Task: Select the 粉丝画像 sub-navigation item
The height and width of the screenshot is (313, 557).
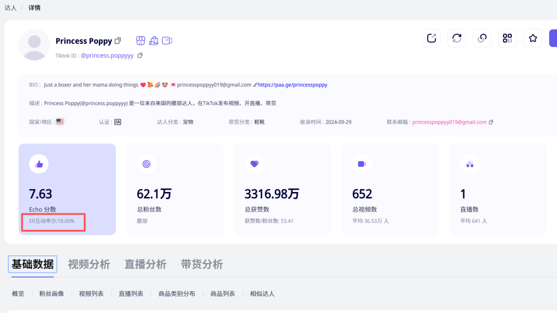Action: point(51,294)
